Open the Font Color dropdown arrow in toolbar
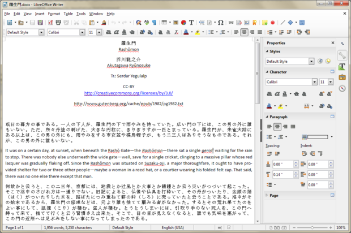This screenshot has width=351, height=233. [x=192, y=32]
